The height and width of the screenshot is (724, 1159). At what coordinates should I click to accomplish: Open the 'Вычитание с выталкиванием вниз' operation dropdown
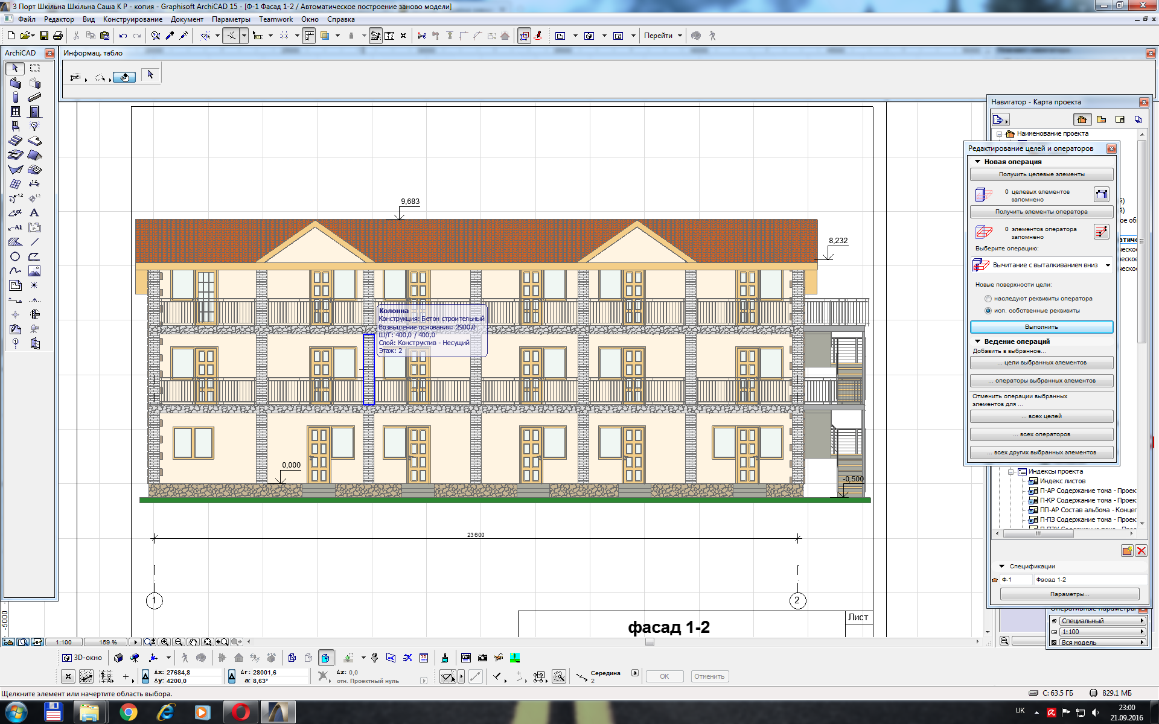(1108, 265)
